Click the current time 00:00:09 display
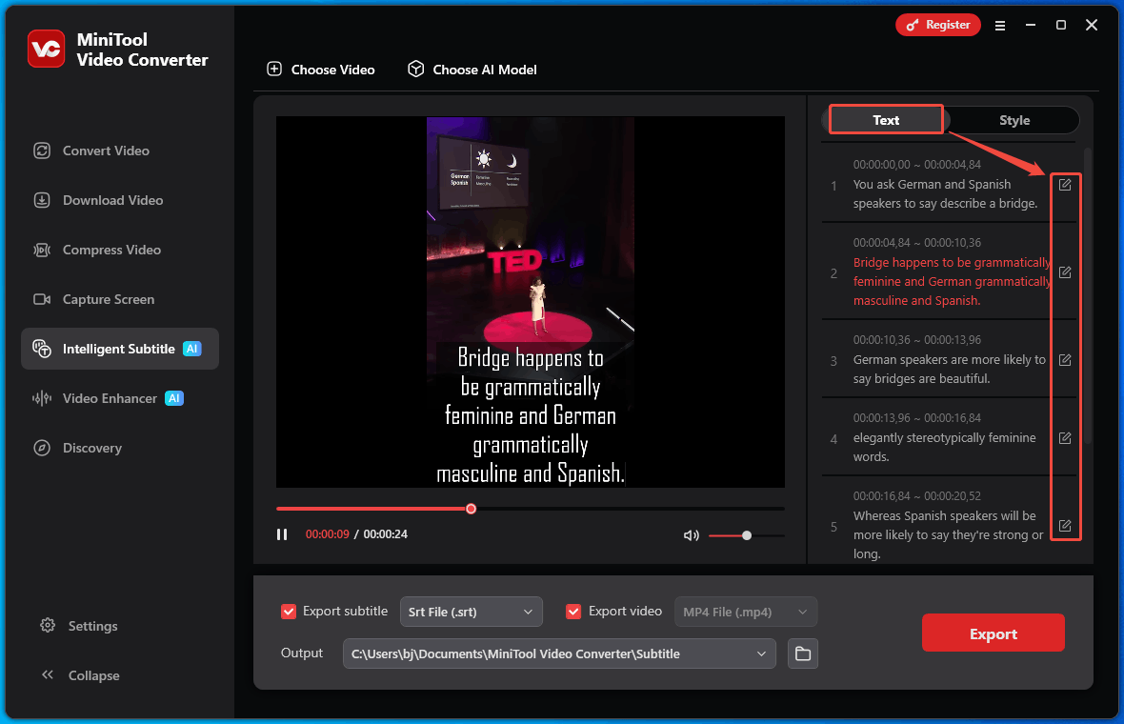 [x=327, y=534]
